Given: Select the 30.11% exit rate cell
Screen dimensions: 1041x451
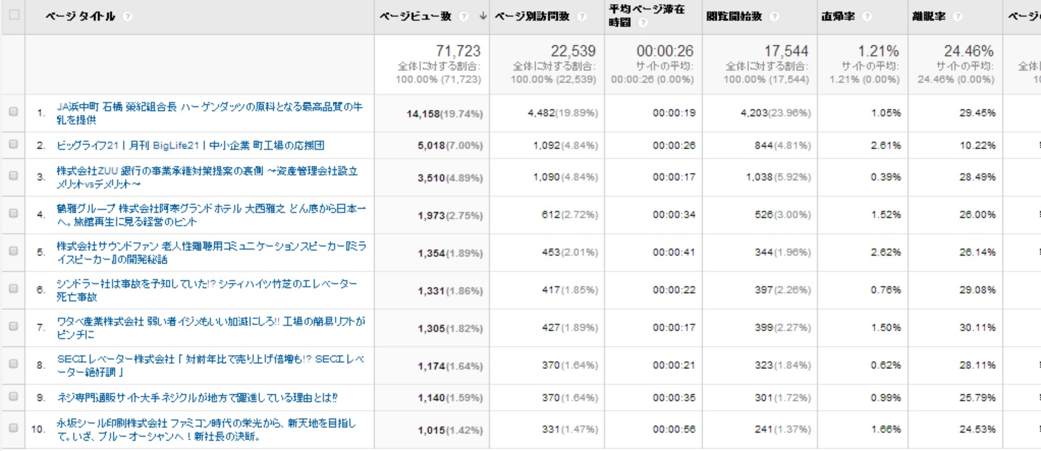Looking at the screenshot, I should (x=977, y=328).
